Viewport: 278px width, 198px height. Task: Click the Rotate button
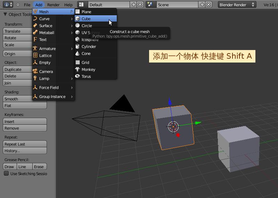(x=18, y=38)
